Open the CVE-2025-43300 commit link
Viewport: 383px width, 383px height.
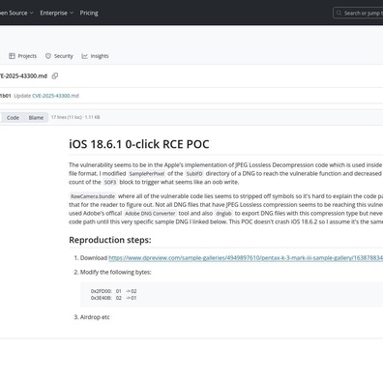(51, 96)
